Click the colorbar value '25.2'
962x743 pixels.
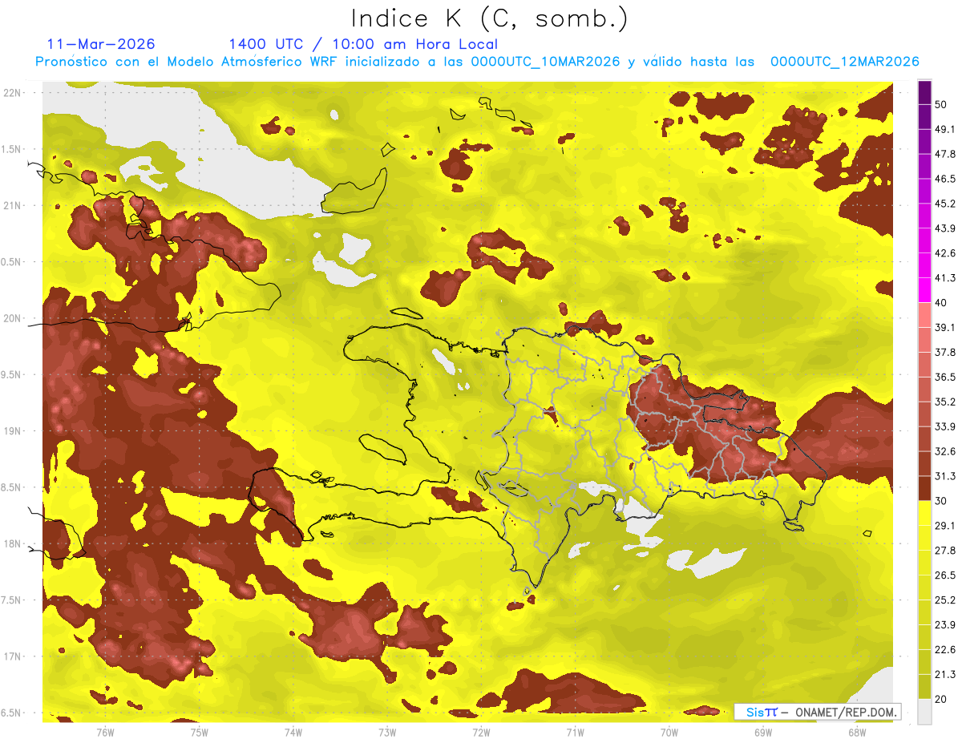coord(945,600)
